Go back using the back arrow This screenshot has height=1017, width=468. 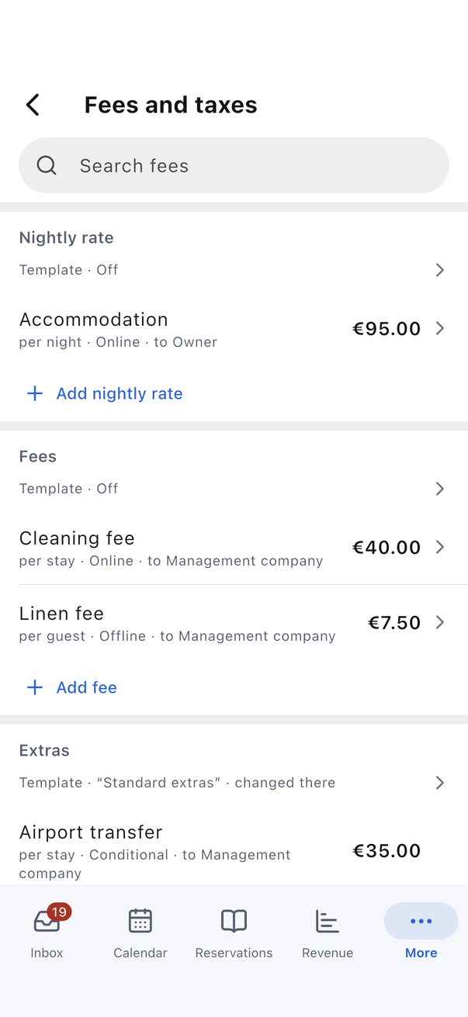33,105
